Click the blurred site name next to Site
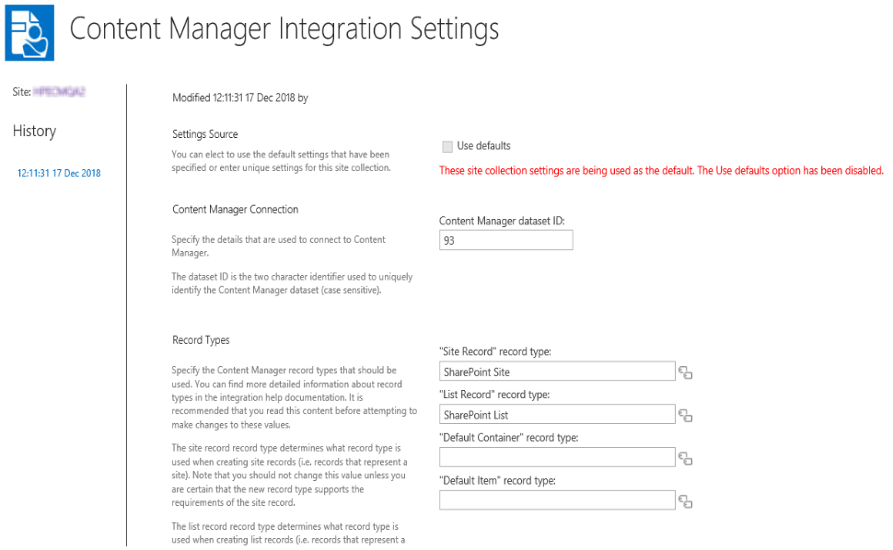The height and width of the screenshot is (550, 893). 59,92
